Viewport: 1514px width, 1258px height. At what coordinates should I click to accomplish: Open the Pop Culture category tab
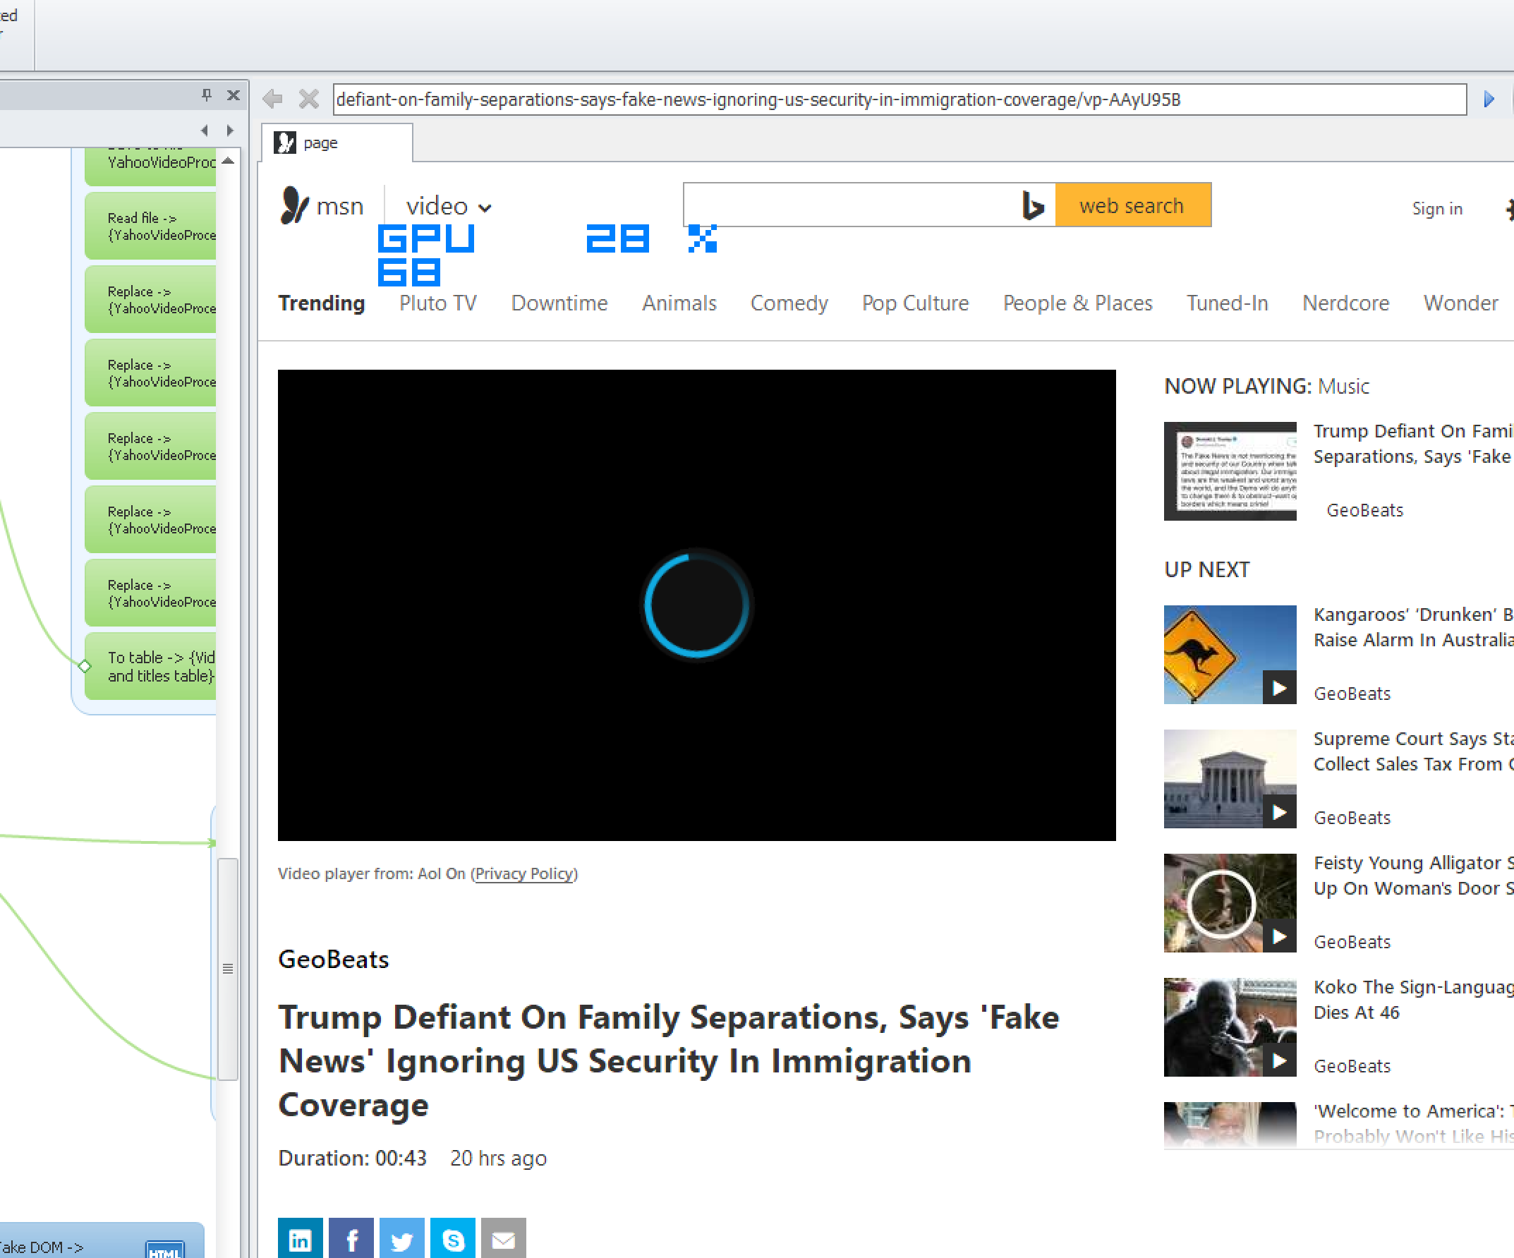click(x=916, y=303)
